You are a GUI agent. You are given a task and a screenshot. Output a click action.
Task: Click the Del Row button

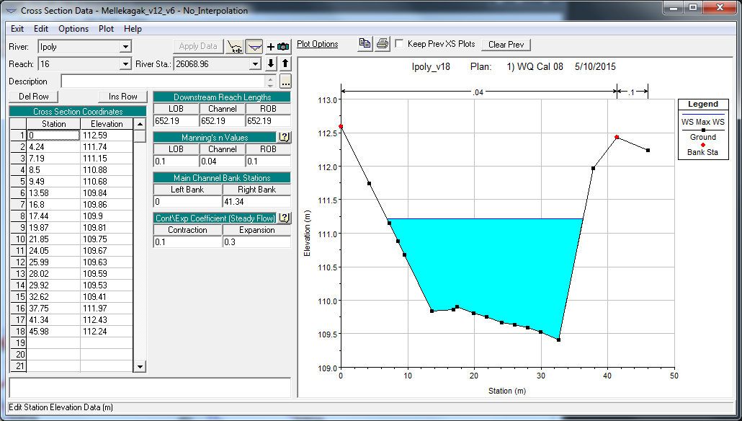tap(34, 97)
